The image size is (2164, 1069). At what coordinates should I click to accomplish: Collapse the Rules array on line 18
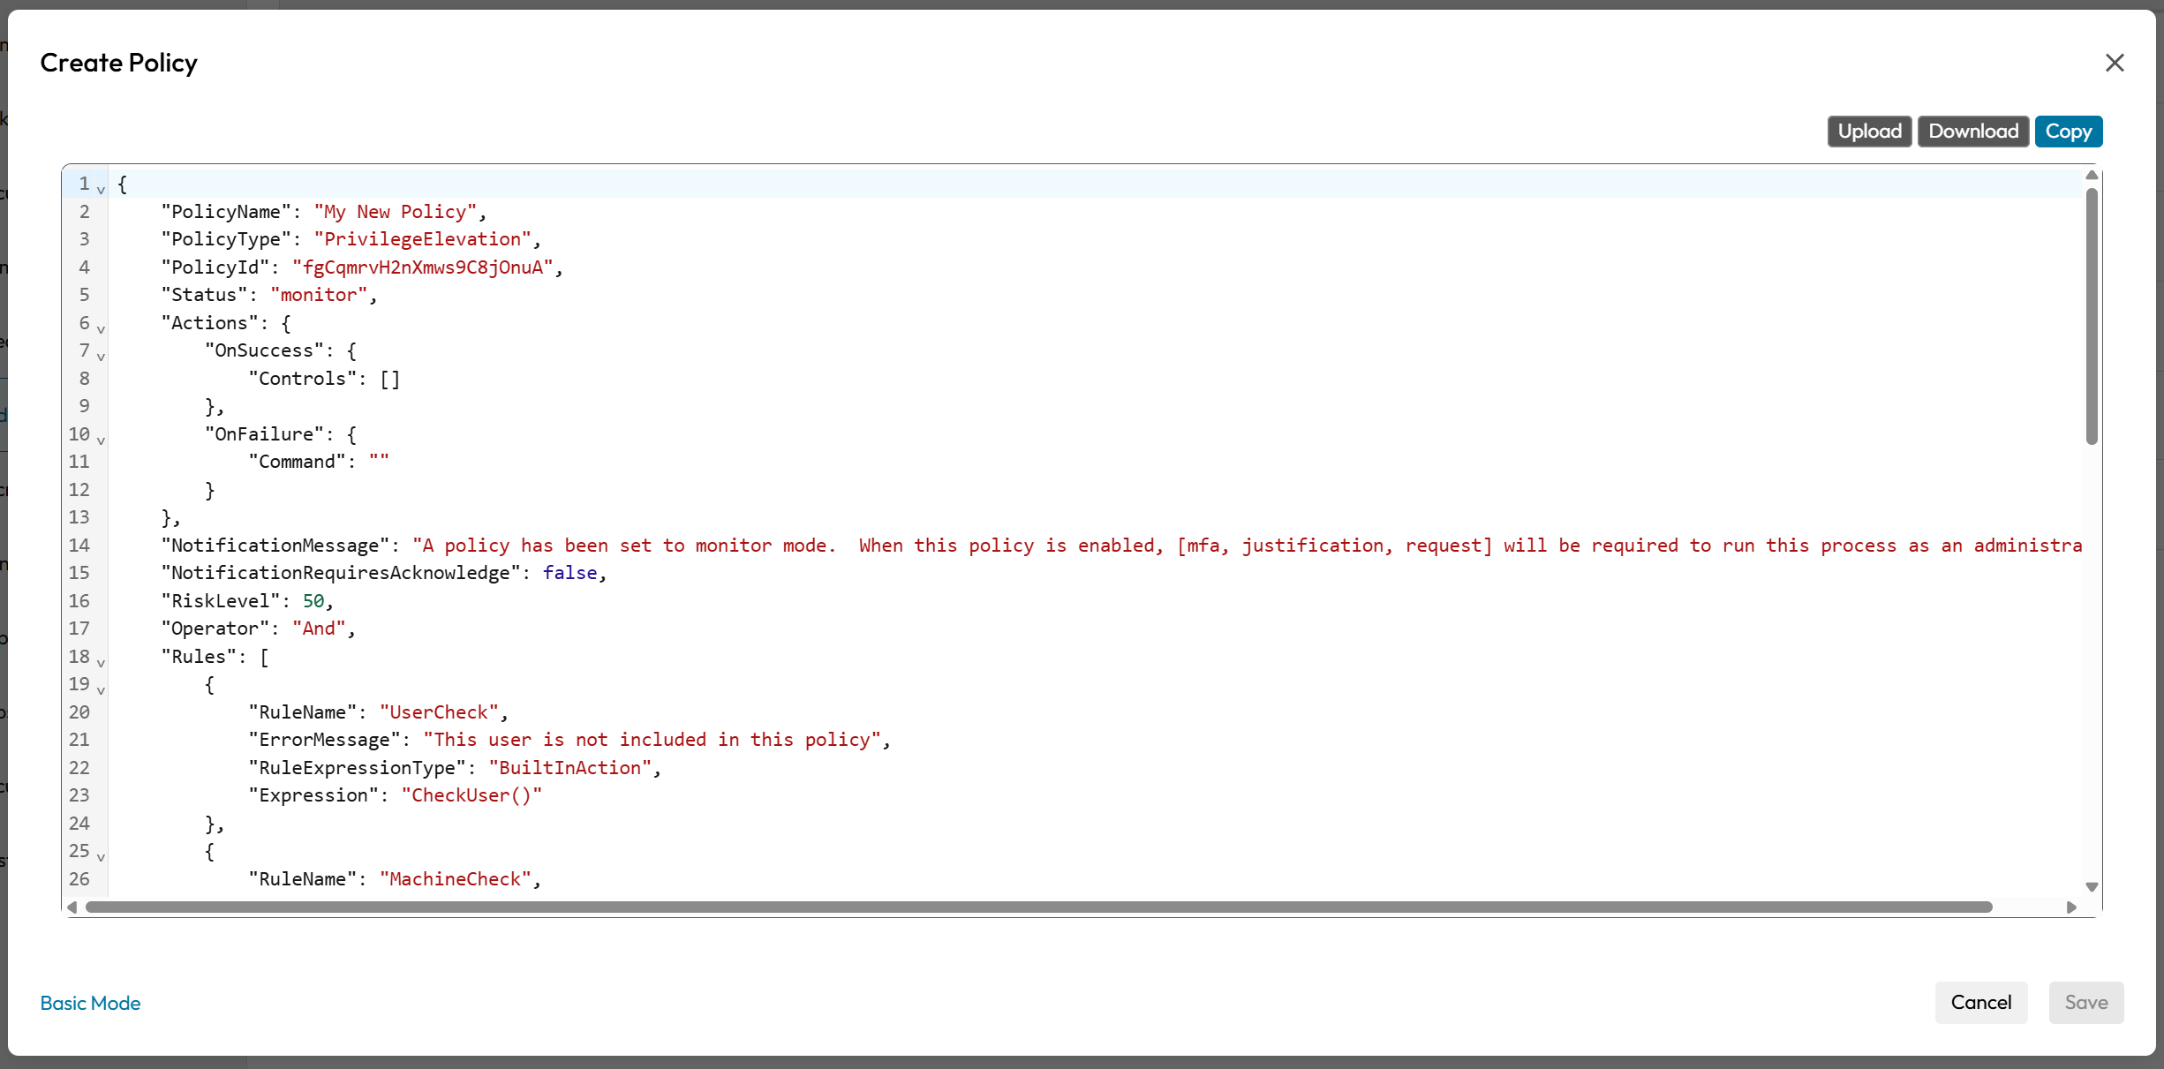(101, 662)
